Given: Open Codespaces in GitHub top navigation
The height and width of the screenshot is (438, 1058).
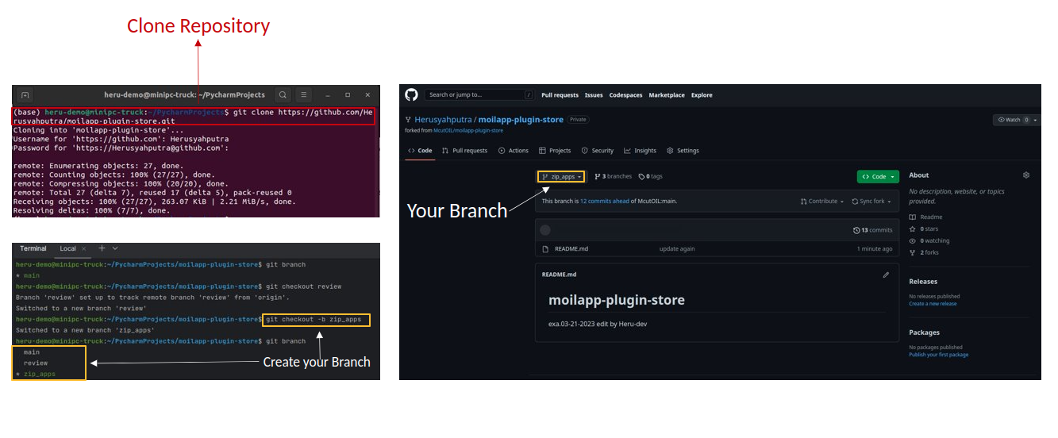Looking at the screenshot, I should (x=625, y=95).
